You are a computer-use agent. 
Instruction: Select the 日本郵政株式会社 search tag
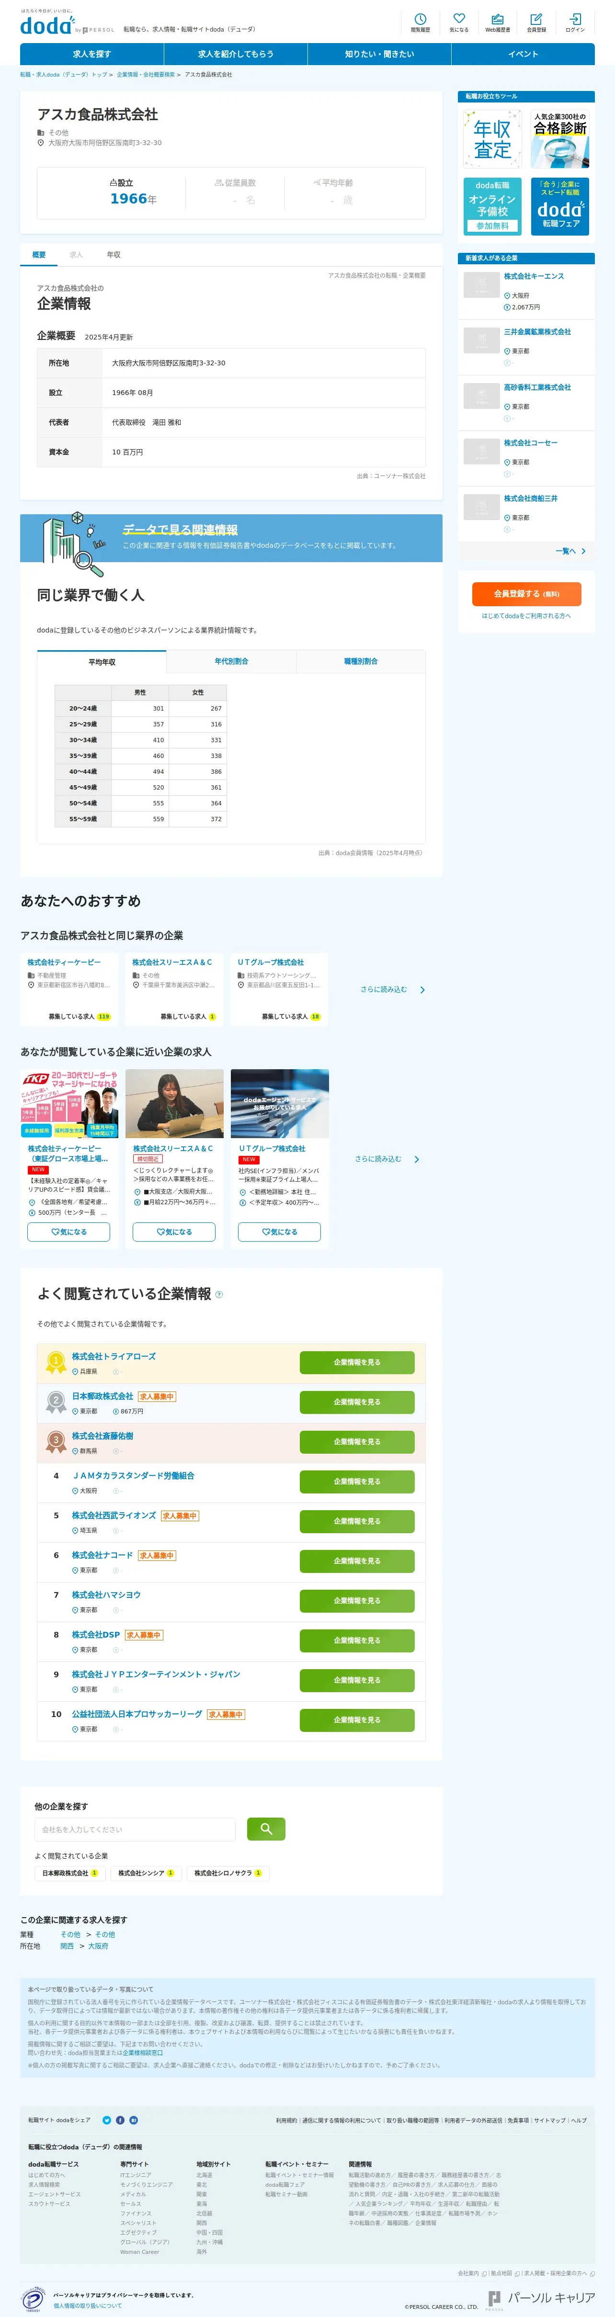tap(69, 1874)
